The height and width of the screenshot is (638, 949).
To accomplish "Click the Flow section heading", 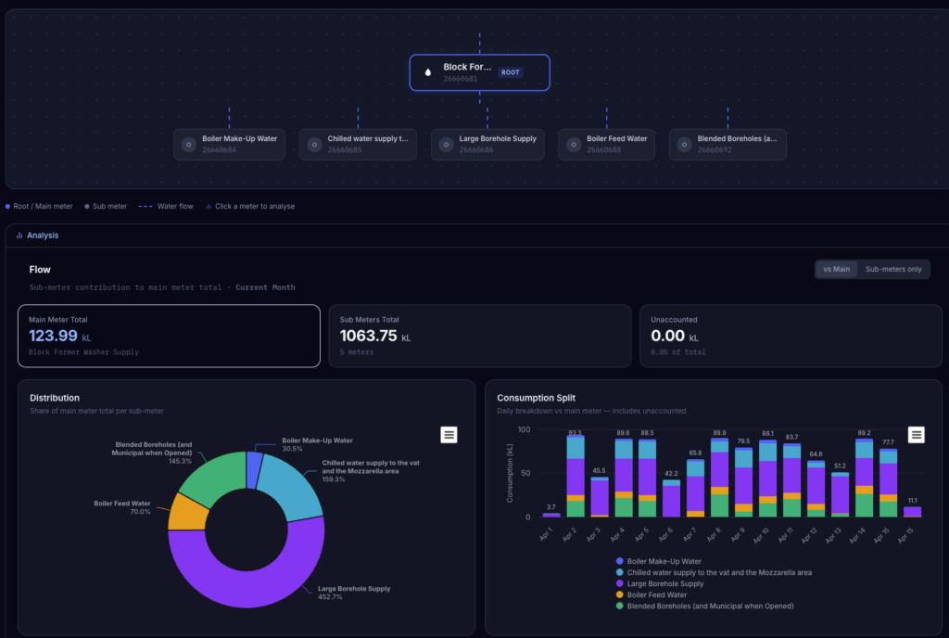I will pyautogui.click(x=40, y=269).
